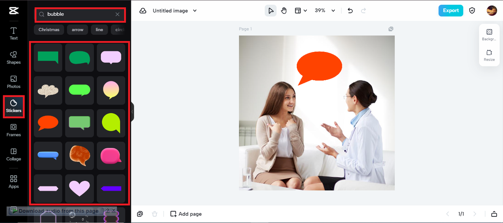Select the pointer selection tool
This screenshot has height=223, width=503.
click(271, 11)
